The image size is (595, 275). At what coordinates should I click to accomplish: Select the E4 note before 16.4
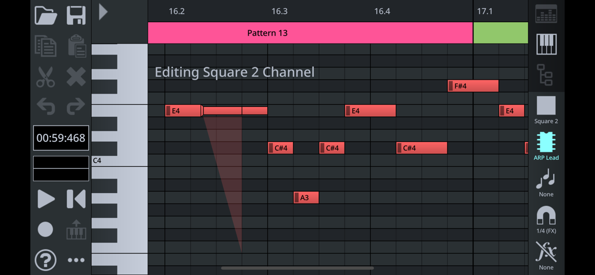pos(370,111)
